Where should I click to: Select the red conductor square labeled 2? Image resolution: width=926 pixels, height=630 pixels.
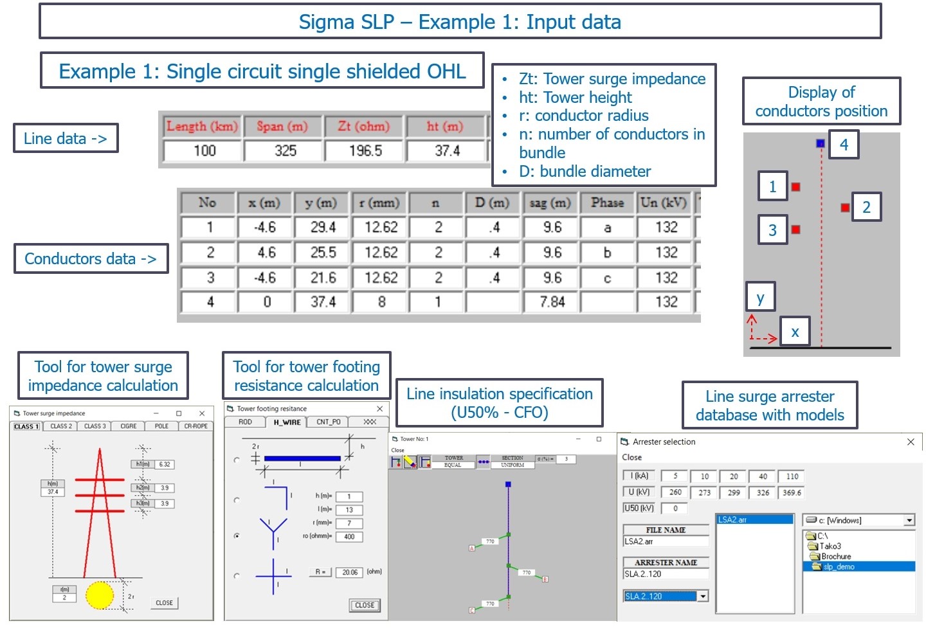(844, 207)
